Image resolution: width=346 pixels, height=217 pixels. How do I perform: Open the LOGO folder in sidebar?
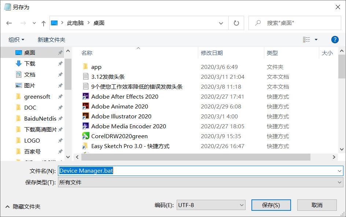tap(32, 141)
